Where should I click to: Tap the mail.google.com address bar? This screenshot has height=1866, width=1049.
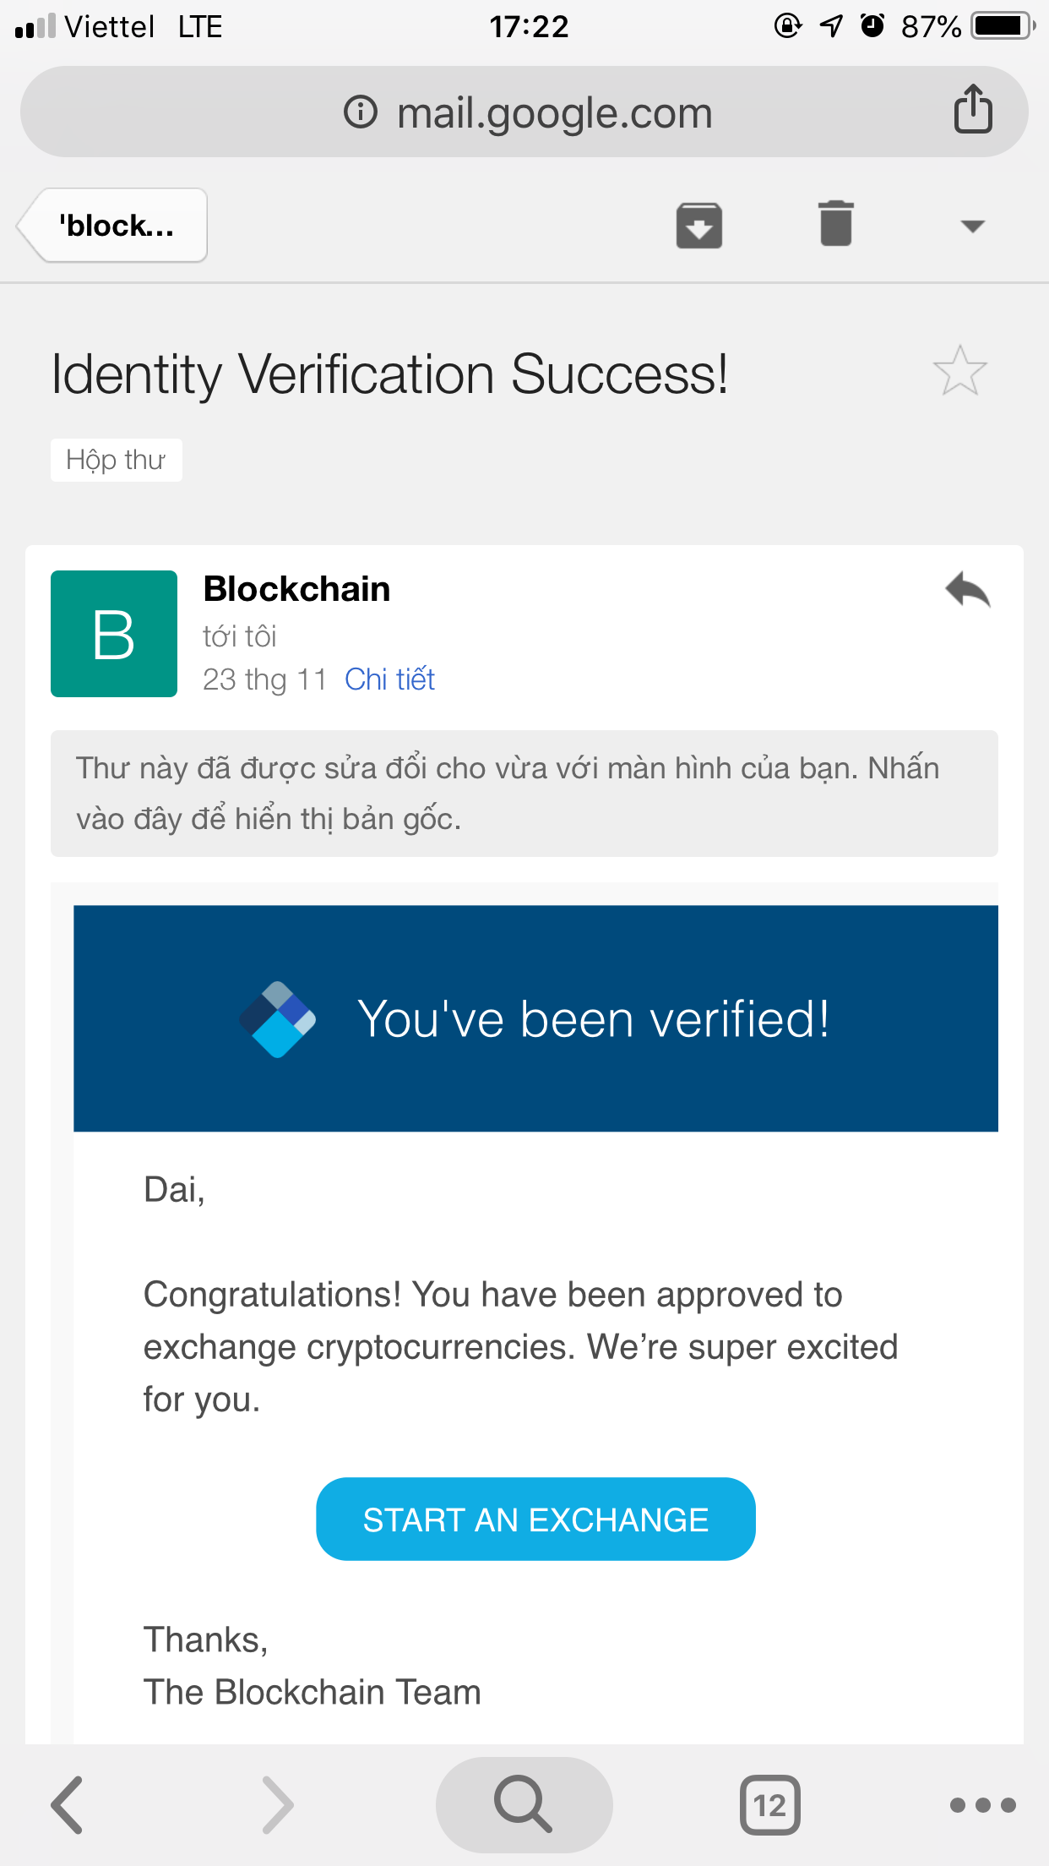pos(555,112)
